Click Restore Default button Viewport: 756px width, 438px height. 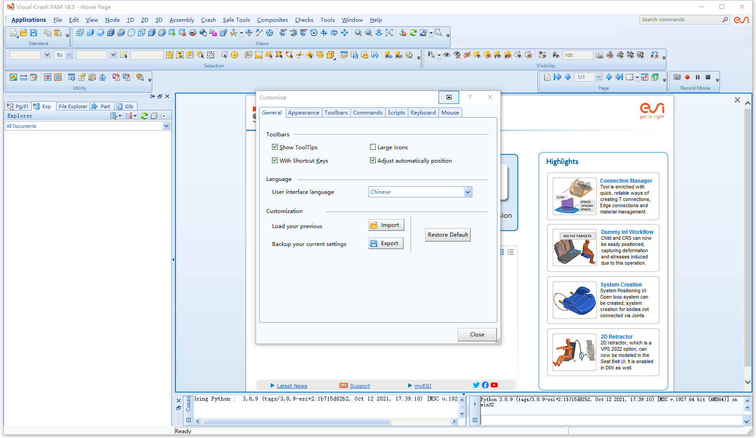[x=448, y=235]
